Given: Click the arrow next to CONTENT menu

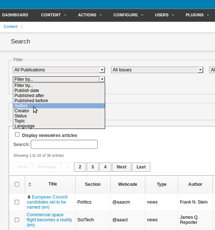Looking at the screenshot, I should coord(65,15).
